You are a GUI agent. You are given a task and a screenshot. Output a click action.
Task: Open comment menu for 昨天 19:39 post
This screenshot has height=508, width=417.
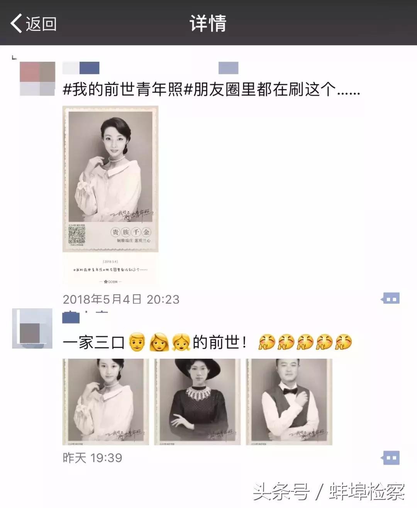(x=390, y=458)
